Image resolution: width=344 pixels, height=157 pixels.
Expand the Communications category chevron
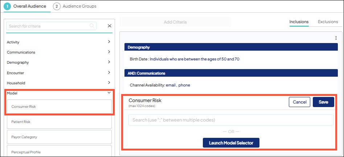pyautogui.click(x=109, y=52)
